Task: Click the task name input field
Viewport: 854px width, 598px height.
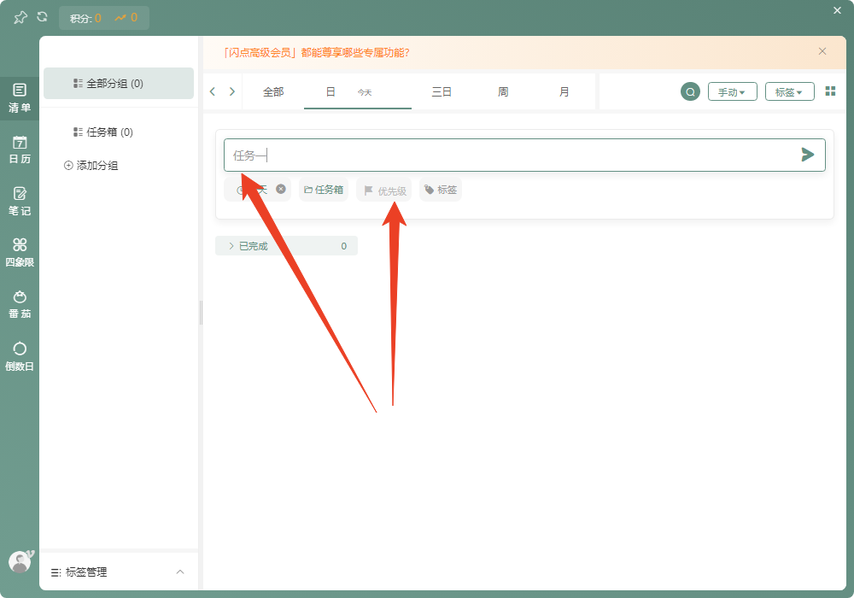Action: tap(512, 155)
